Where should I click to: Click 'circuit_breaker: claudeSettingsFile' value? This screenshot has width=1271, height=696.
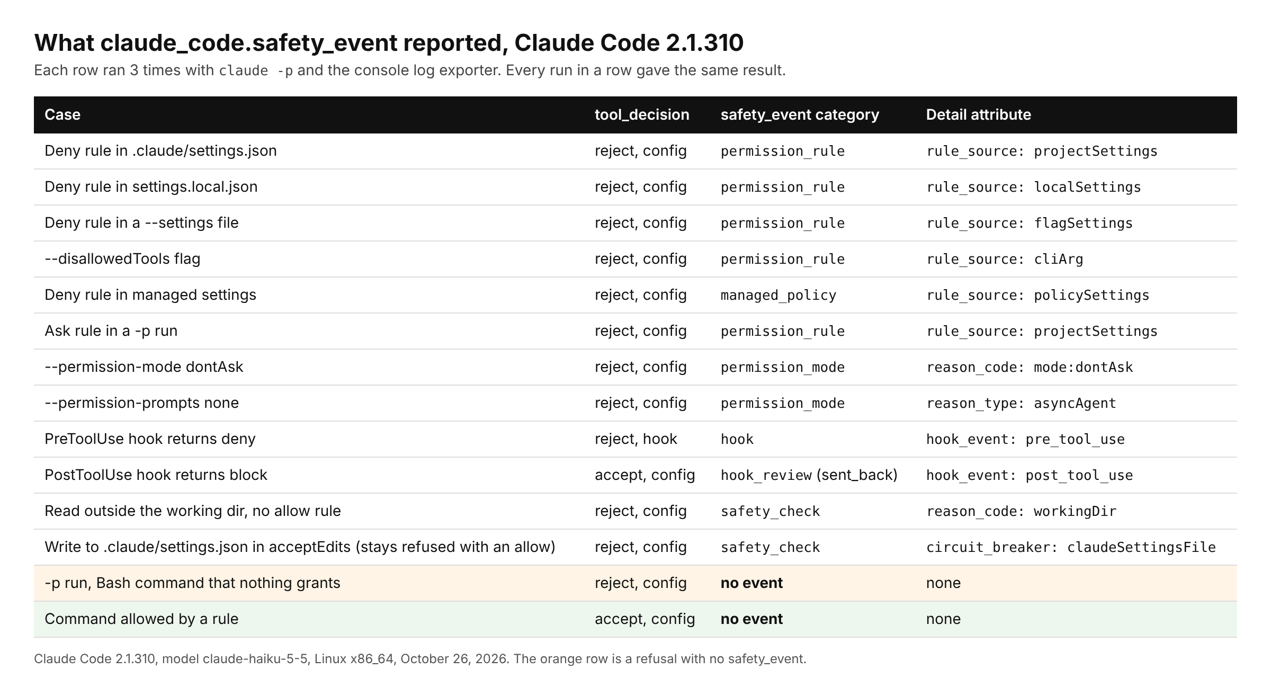tap(1071, 548)
